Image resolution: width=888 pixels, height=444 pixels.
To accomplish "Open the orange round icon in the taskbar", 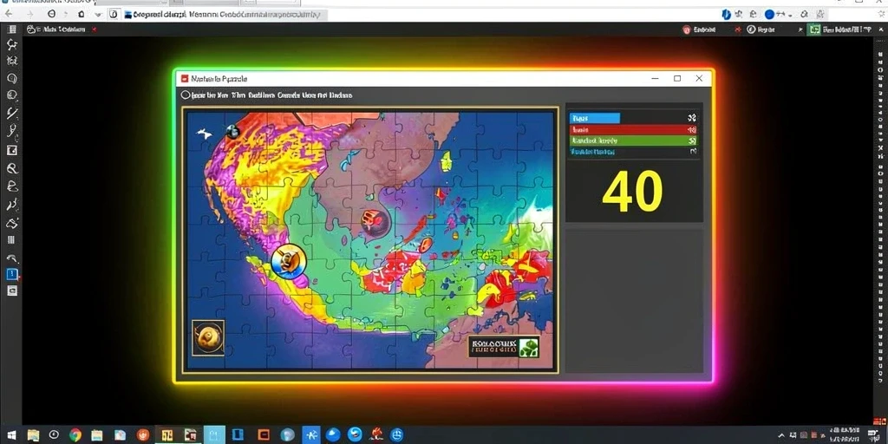I will [x=143, y=435].
